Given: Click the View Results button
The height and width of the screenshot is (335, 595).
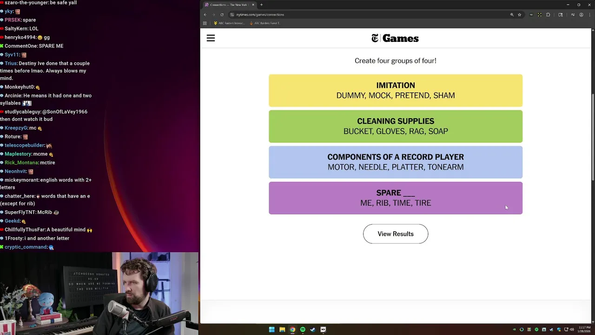Looking at the screenshot, I should 396,234.
